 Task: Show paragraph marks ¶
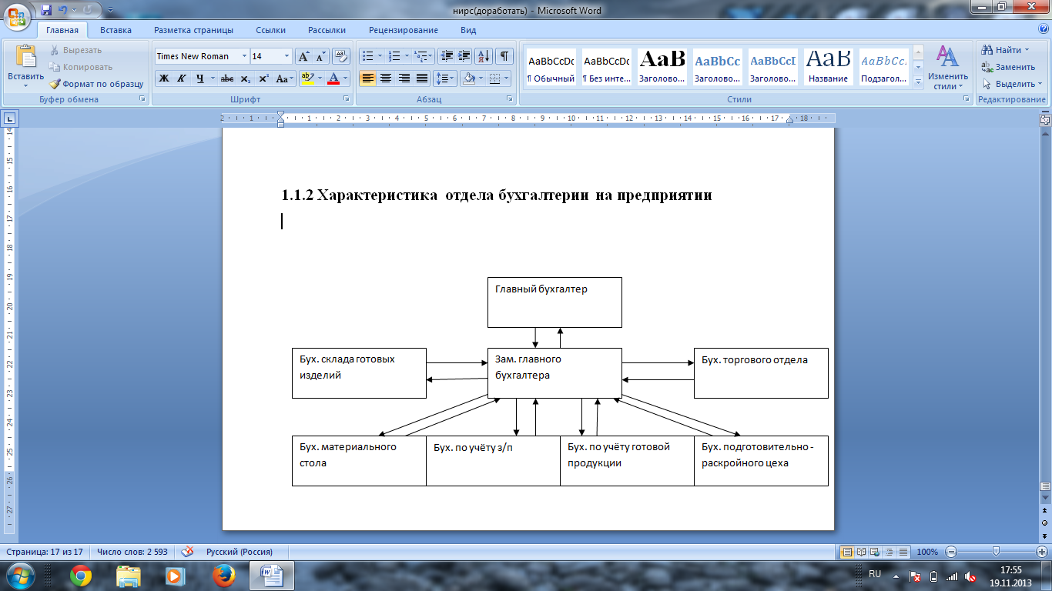(504, 56)
